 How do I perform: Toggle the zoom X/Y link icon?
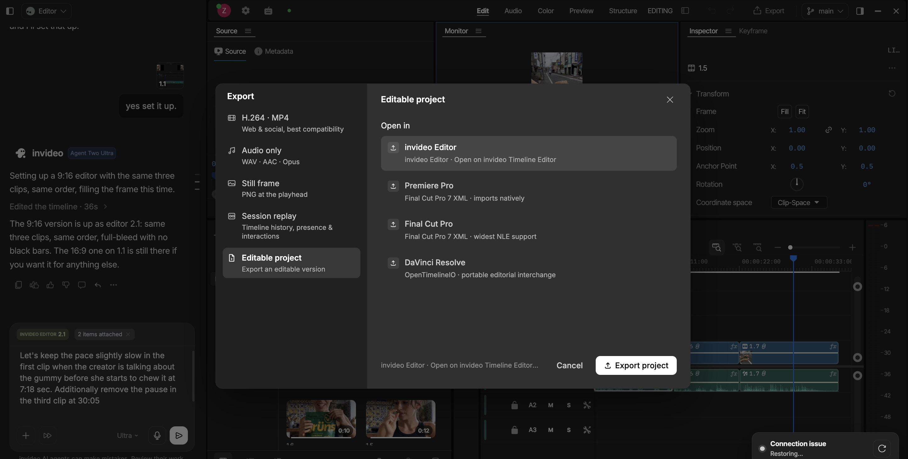pyautogui.click(x=829, y=130)
